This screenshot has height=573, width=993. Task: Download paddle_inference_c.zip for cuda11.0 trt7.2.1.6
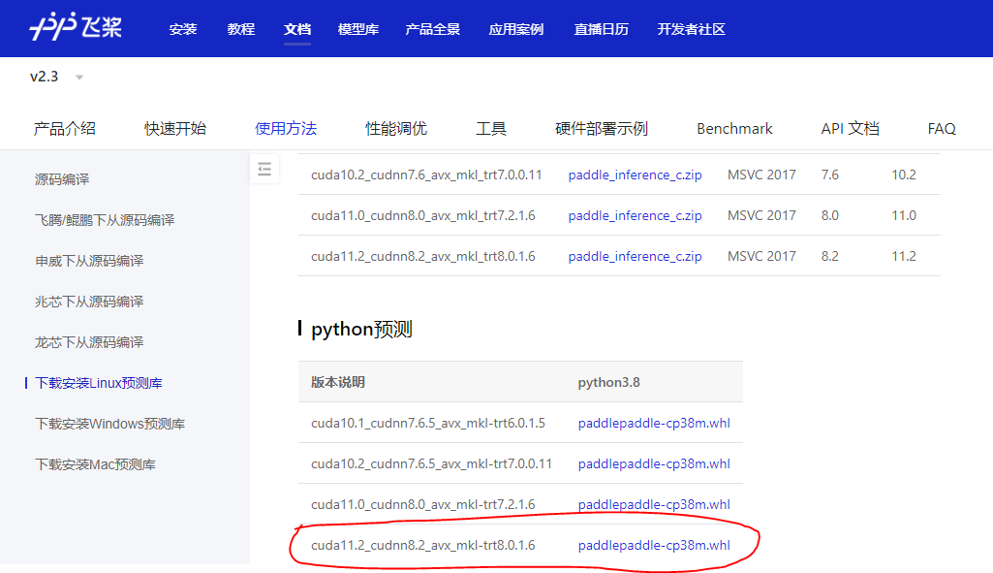636,215
